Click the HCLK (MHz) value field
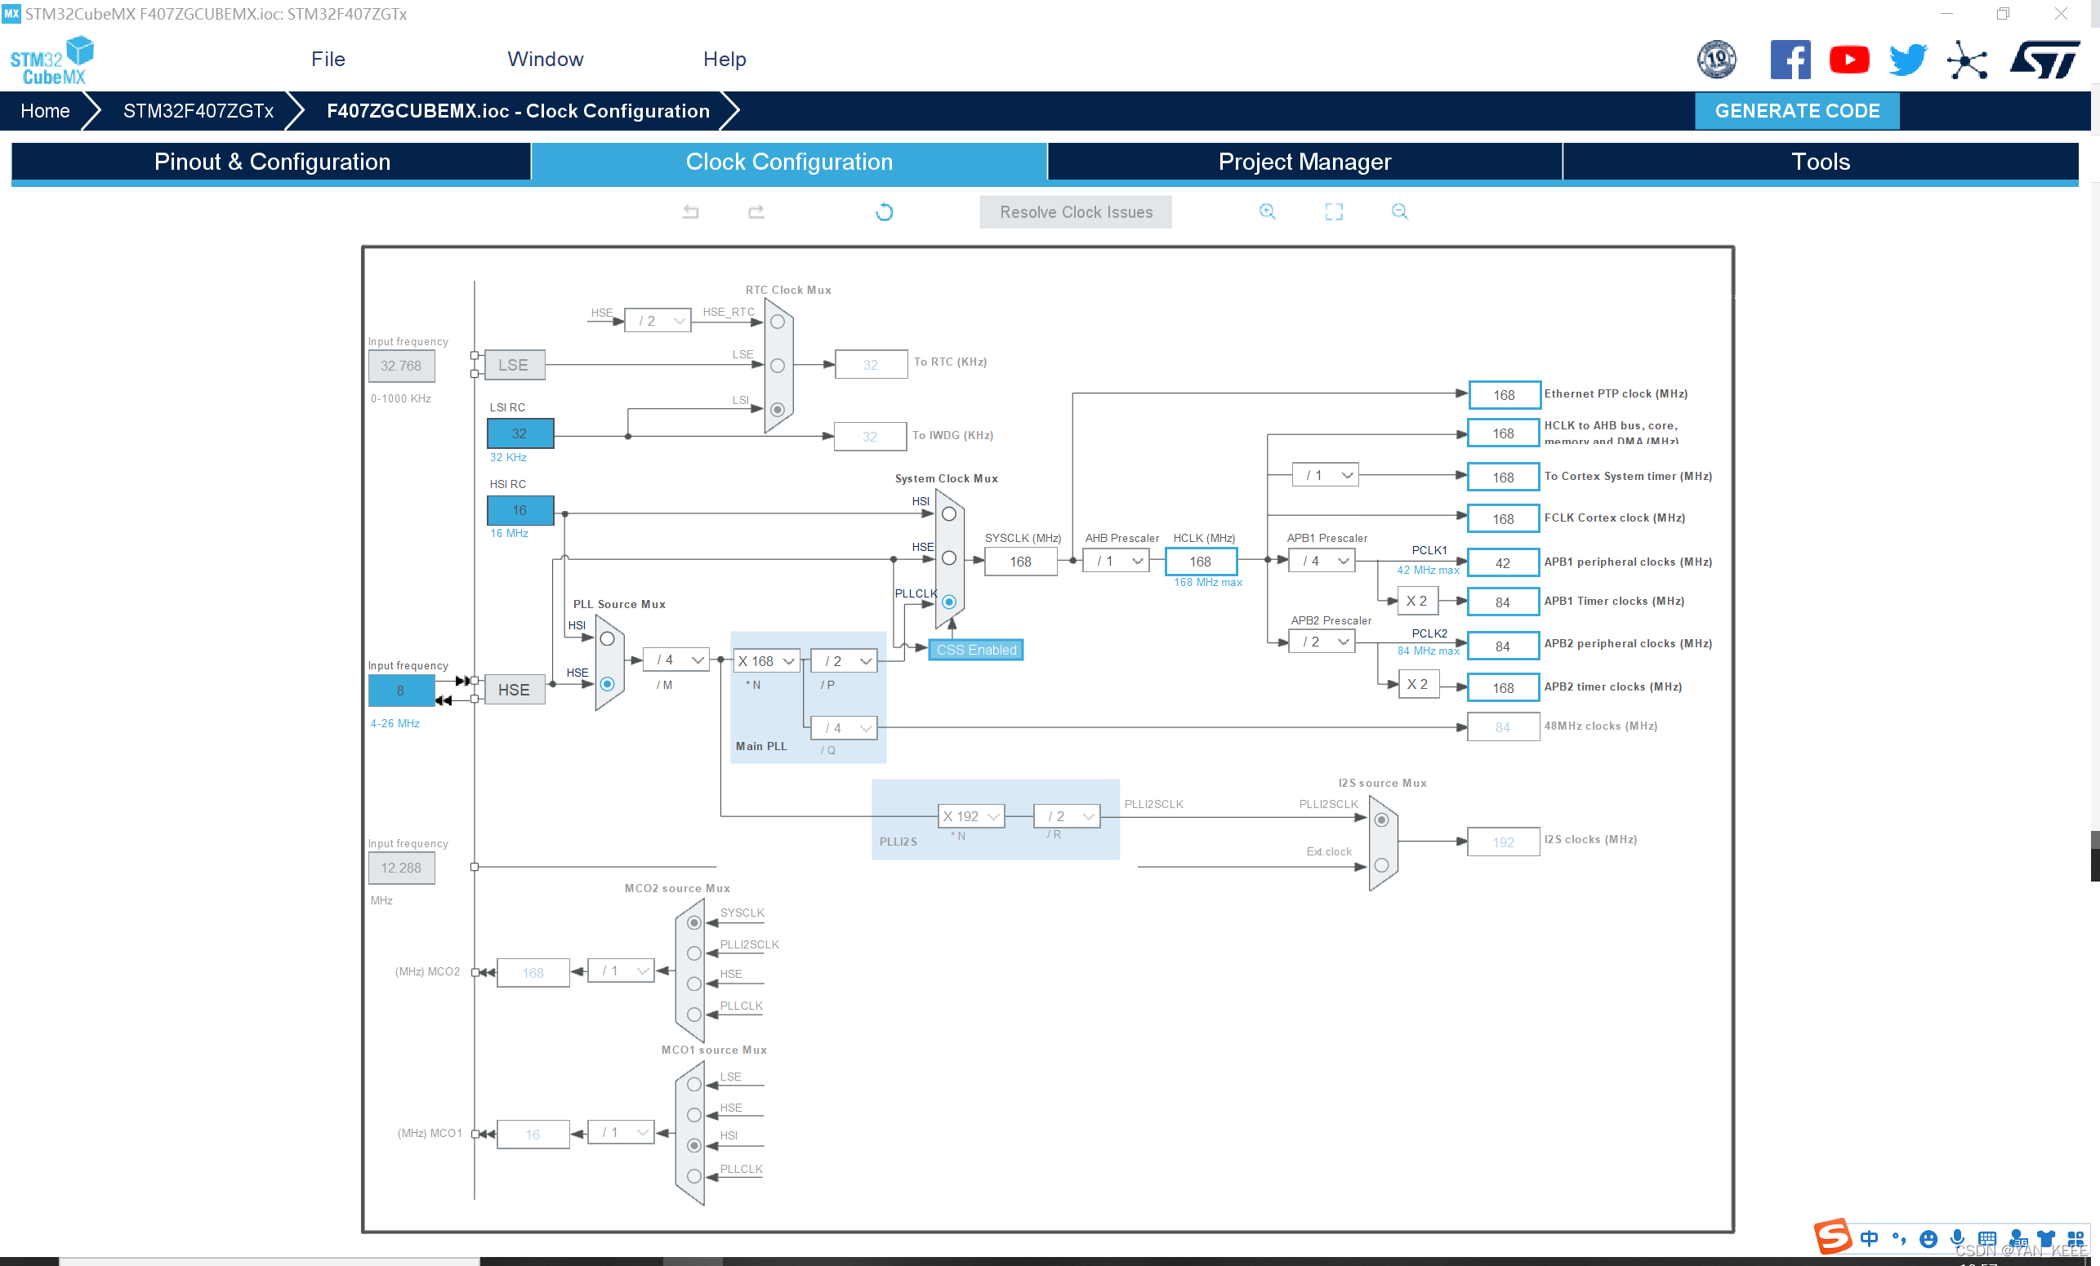 (1201, 562)
